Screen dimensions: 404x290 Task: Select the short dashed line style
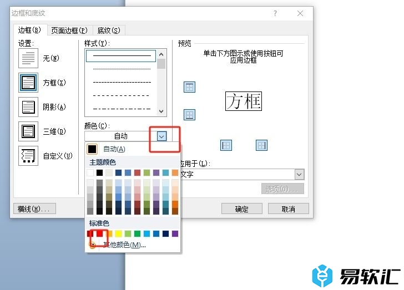click(121, 83)
